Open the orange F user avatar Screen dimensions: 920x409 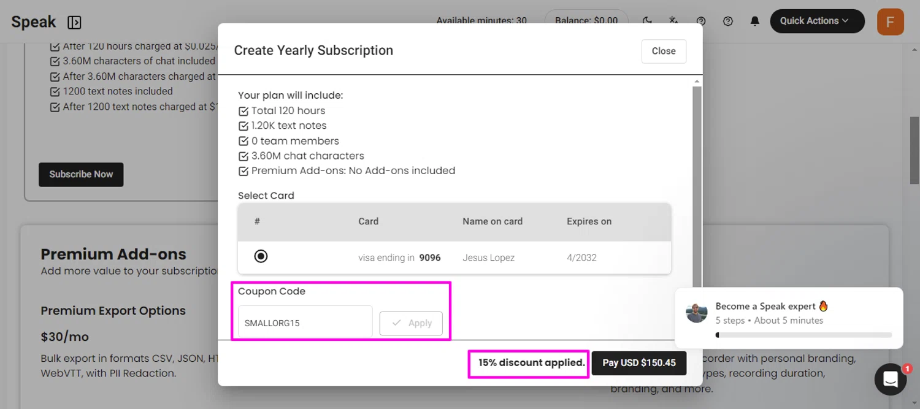pos(891,21)
